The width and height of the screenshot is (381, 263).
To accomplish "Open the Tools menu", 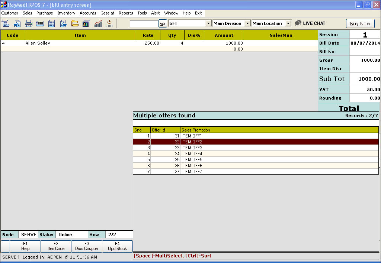I will (x=142, y=13).
